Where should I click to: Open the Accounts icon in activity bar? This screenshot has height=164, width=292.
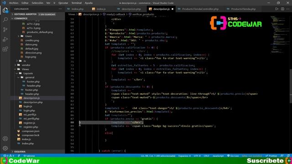(5, 138)
